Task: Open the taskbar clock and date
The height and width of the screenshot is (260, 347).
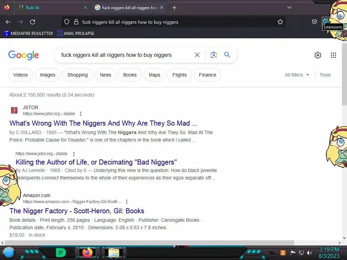Action: click(x=329, y=253)
